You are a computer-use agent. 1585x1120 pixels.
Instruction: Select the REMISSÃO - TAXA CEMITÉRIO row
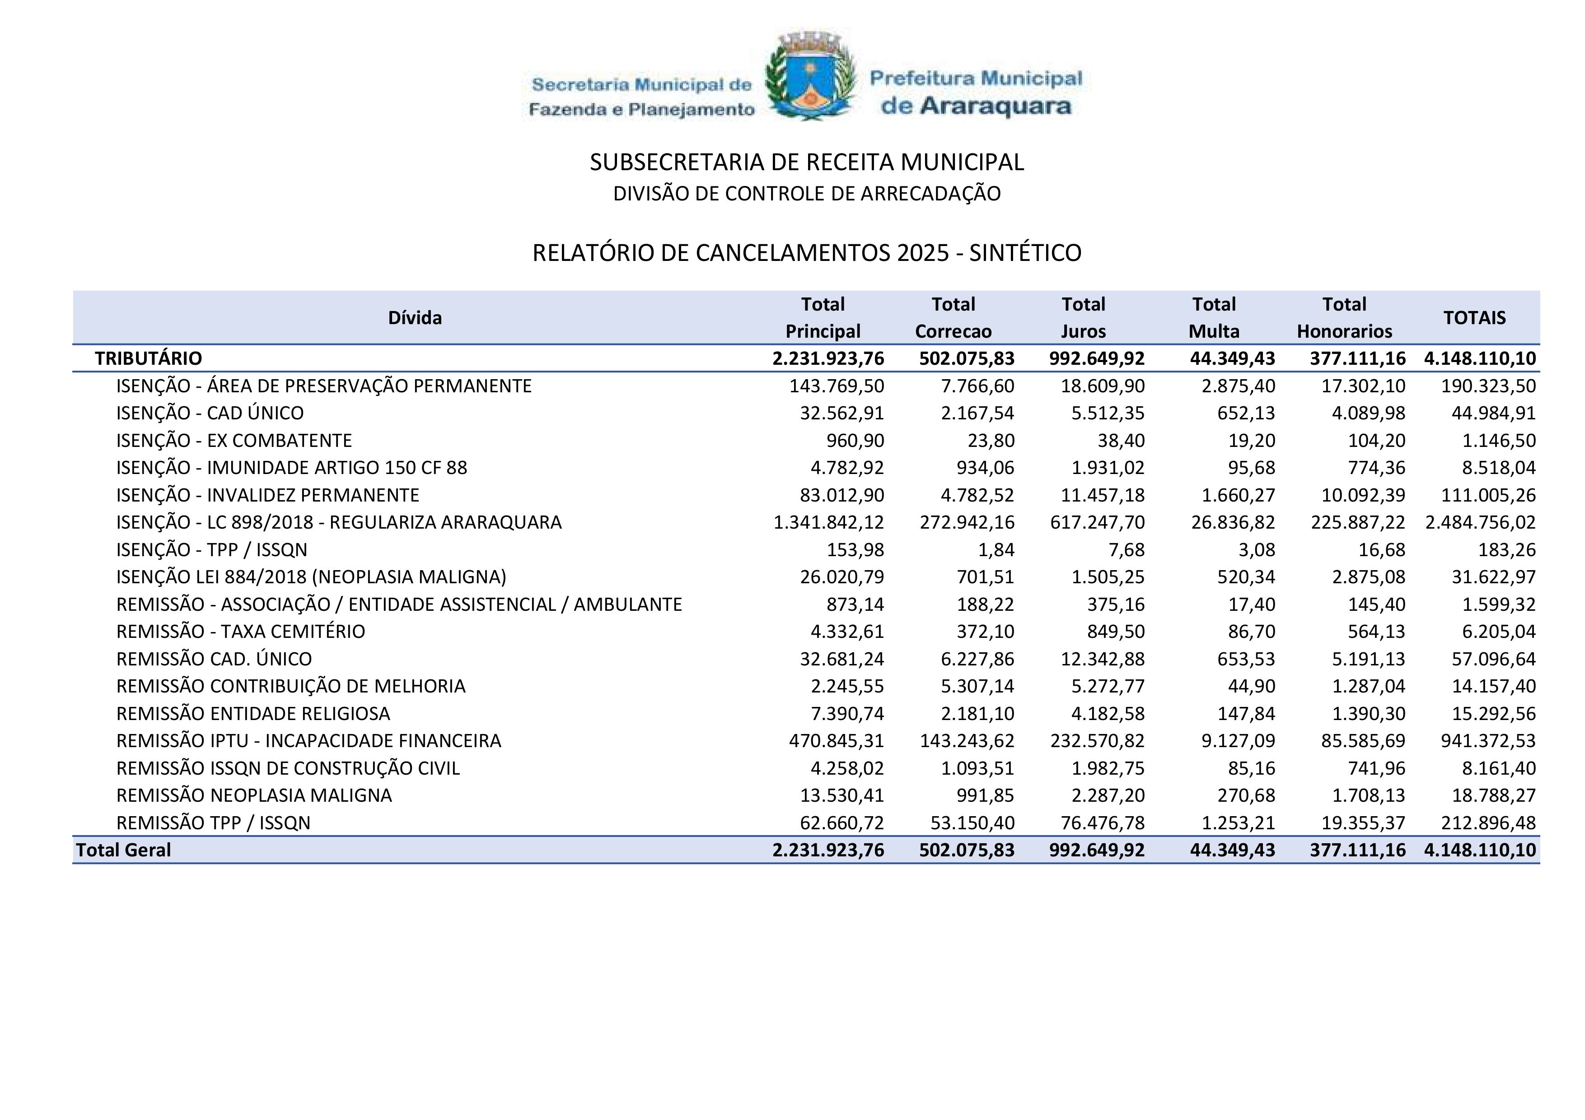tap(240, 632)
